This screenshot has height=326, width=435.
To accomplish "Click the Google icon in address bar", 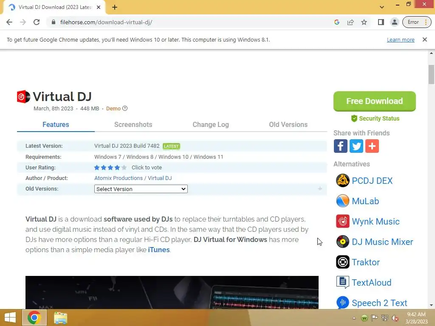I will point(337,22).
